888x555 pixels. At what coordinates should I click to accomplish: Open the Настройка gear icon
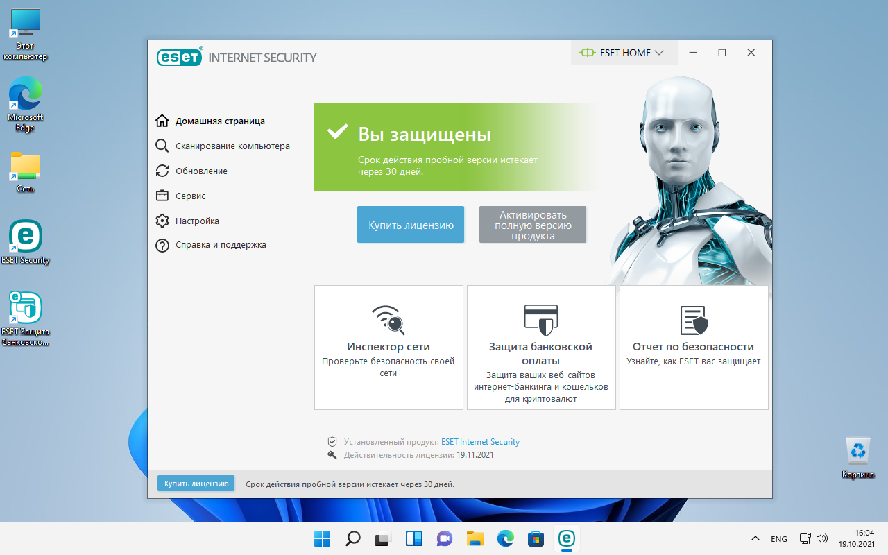point(162,220)
